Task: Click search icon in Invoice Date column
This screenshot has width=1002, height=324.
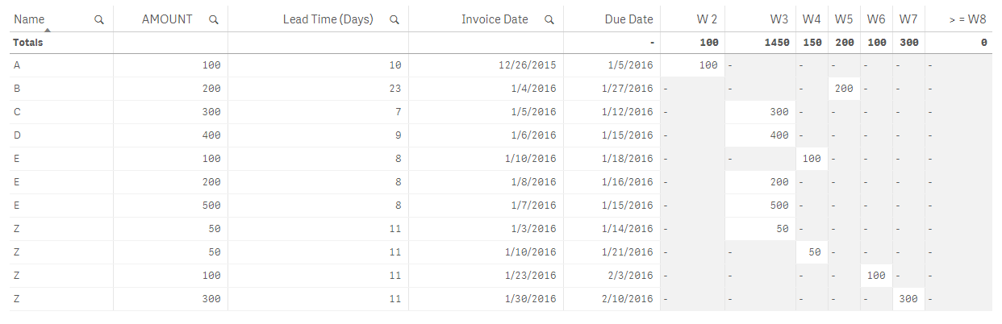Action: (x=549, y=19)
